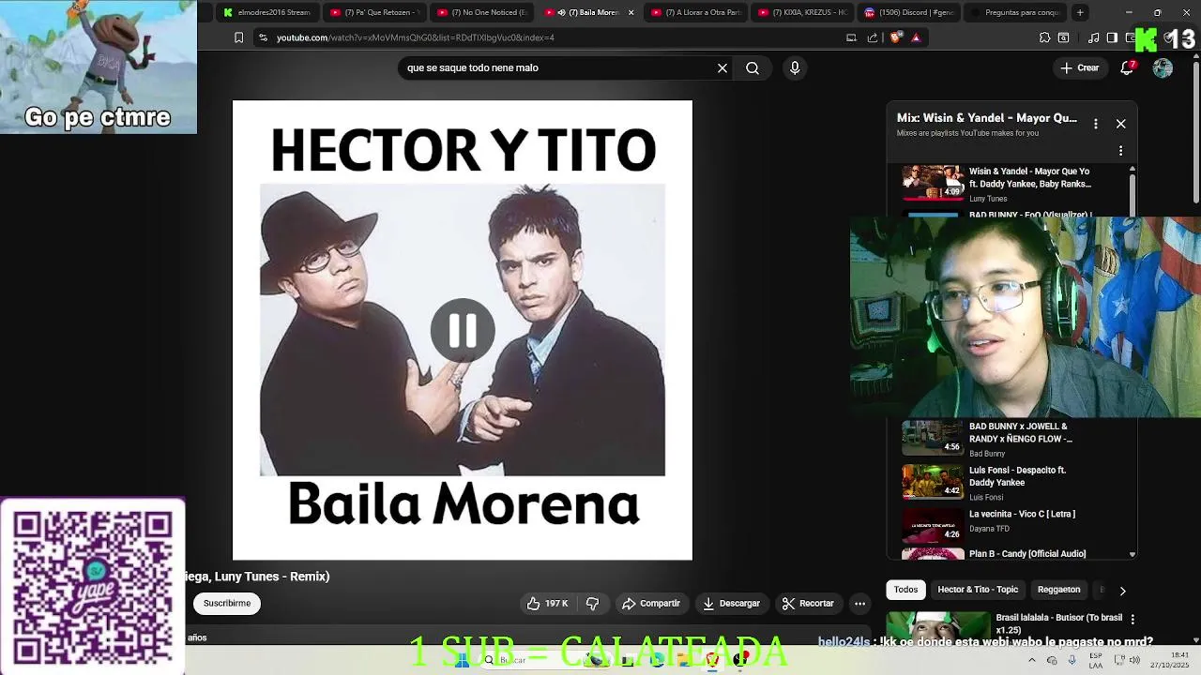The width and height of the screenshot is (1201, 675).
Task: Click the Crear button
Action: coord(1080,67)
